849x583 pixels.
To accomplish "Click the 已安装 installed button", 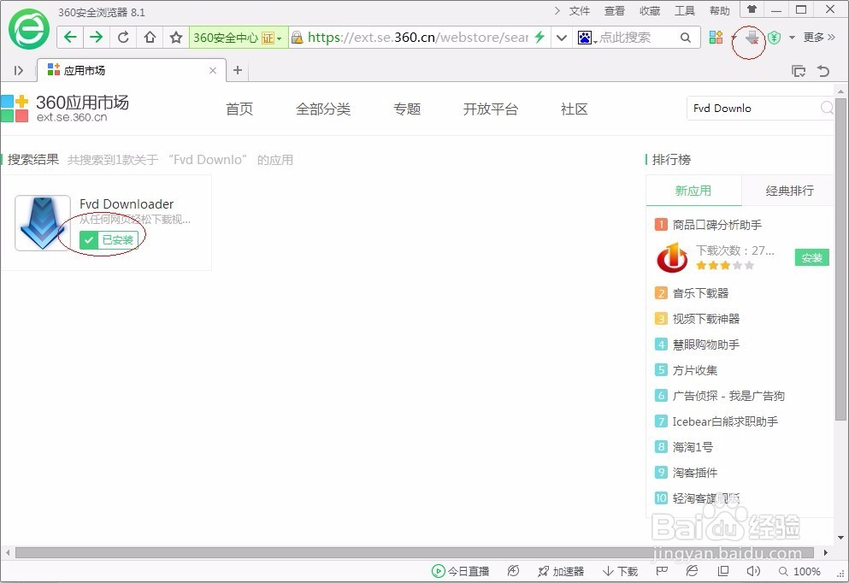I will click(109, 240).
